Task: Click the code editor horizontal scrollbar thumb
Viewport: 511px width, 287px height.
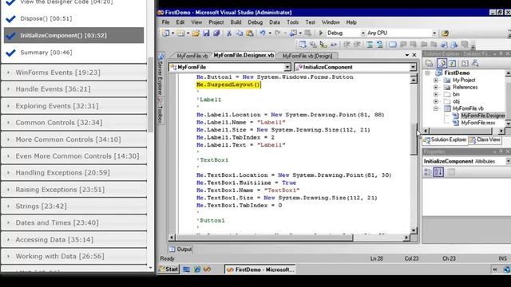Action: (264, 238)
